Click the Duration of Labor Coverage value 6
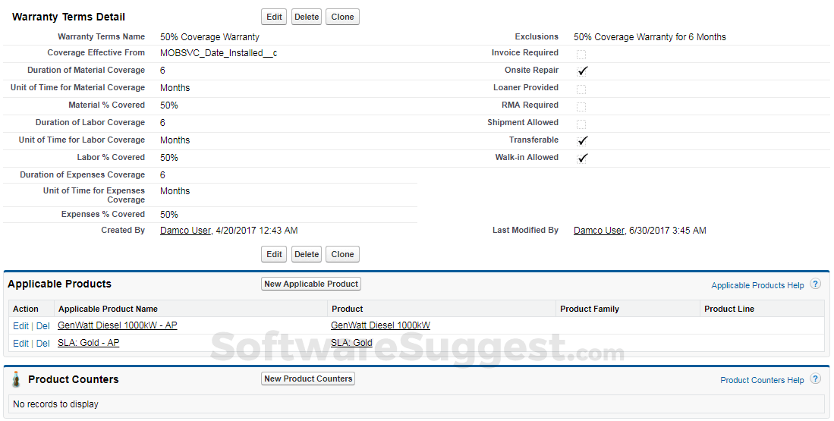834x421 pixels. click(x=162, y=122)
